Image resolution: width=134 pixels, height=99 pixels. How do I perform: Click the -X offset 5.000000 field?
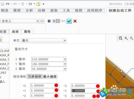coord(85,86)
